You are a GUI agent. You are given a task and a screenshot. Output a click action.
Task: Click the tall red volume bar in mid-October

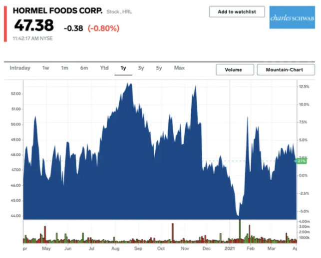173,233
